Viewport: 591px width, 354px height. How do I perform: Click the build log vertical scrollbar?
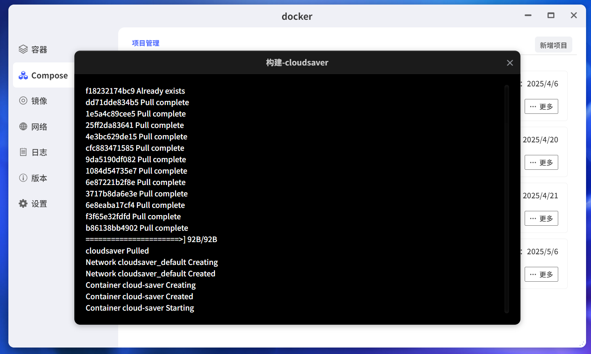(x=507, y=199)
